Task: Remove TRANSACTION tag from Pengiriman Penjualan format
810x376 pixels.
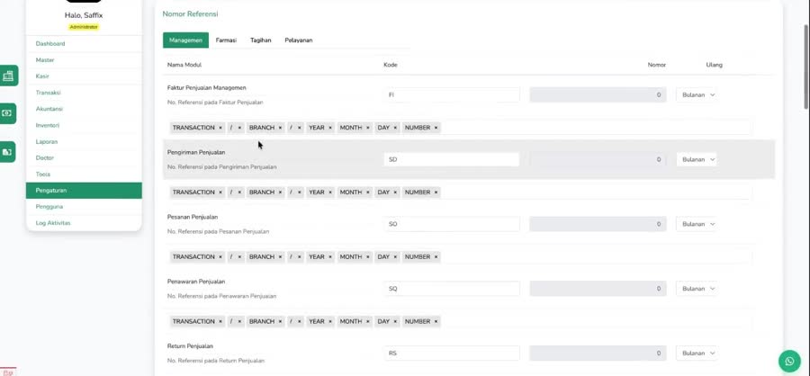Action: click(220, 192)
